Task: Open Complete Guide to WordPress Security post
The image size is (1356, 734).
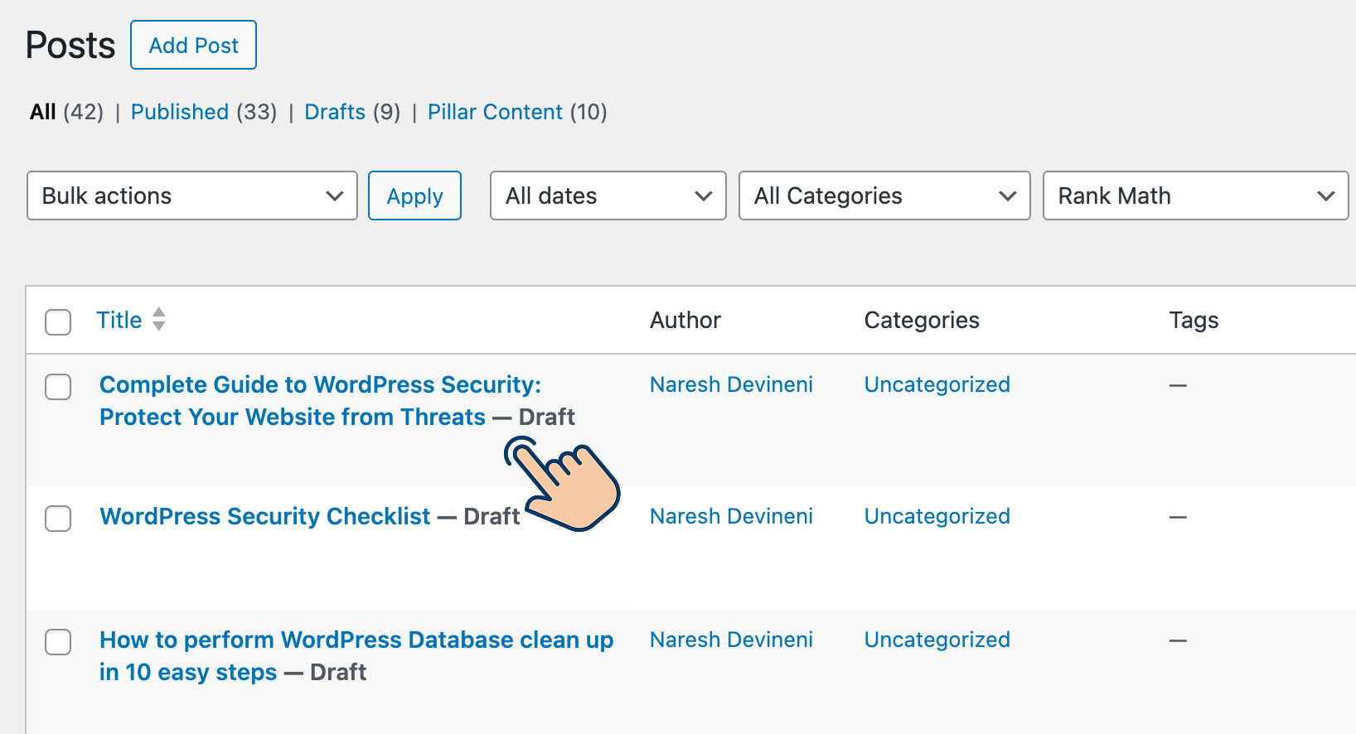Action: coord(320,385)
